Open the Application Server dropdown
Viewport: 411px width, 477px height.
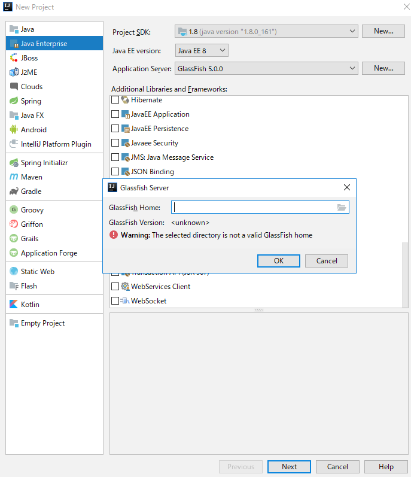click(266, 68)
